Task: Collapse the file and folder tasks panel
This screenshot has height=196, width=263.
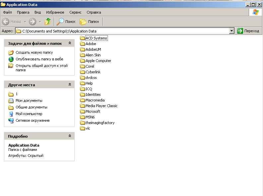Action: 70,43
